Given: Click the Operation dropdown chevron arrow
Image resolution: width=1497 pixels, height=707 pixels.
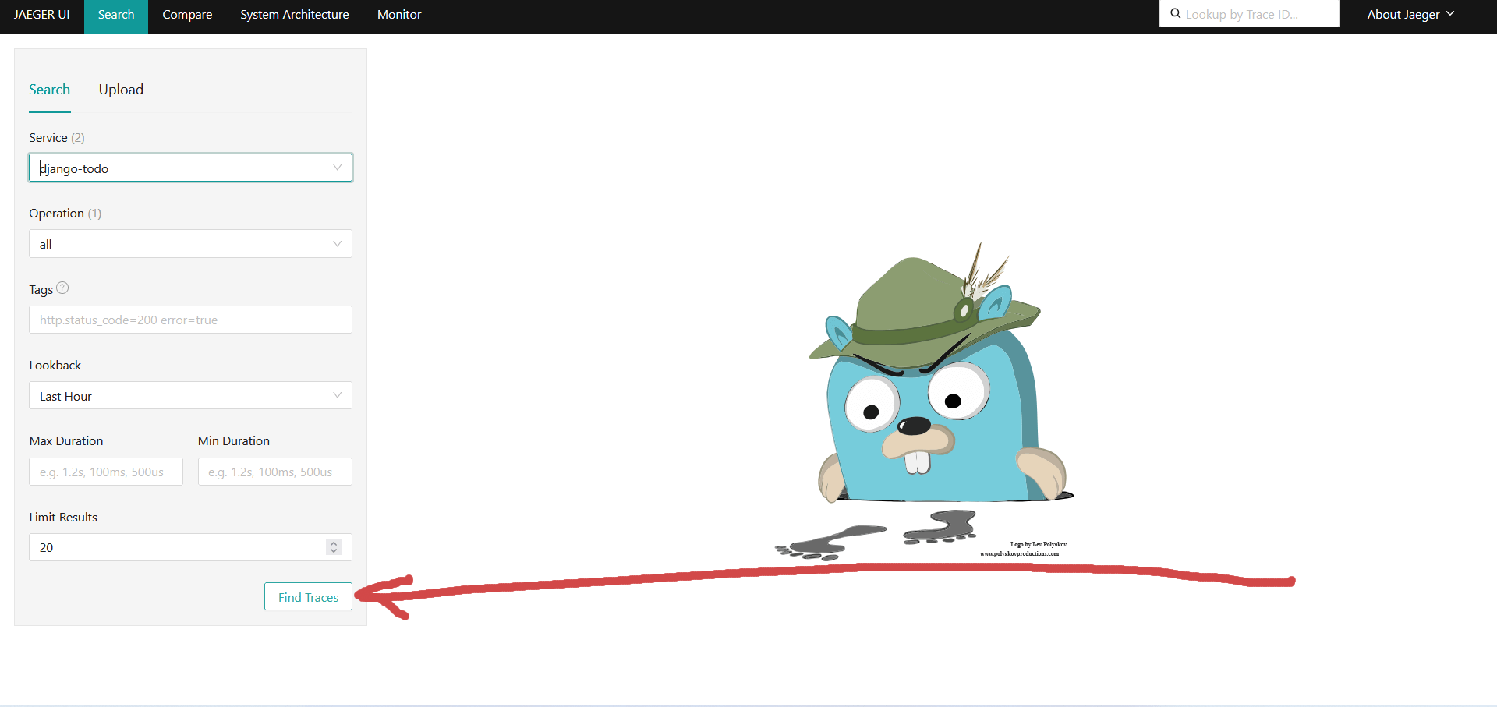Looking at the screenshot, I should point(337,244).
